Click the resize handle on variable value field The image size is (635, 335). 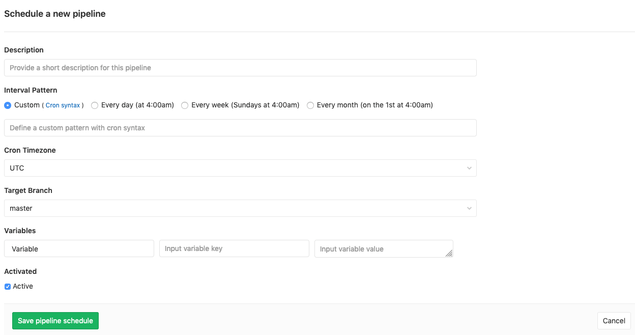(x=449, y=254)
